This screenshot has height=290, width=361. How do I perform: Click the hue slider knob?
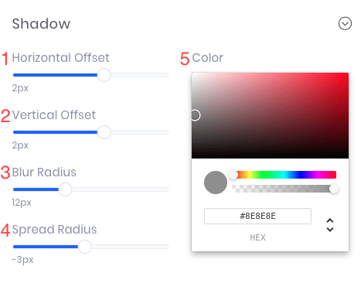(233, 175)
